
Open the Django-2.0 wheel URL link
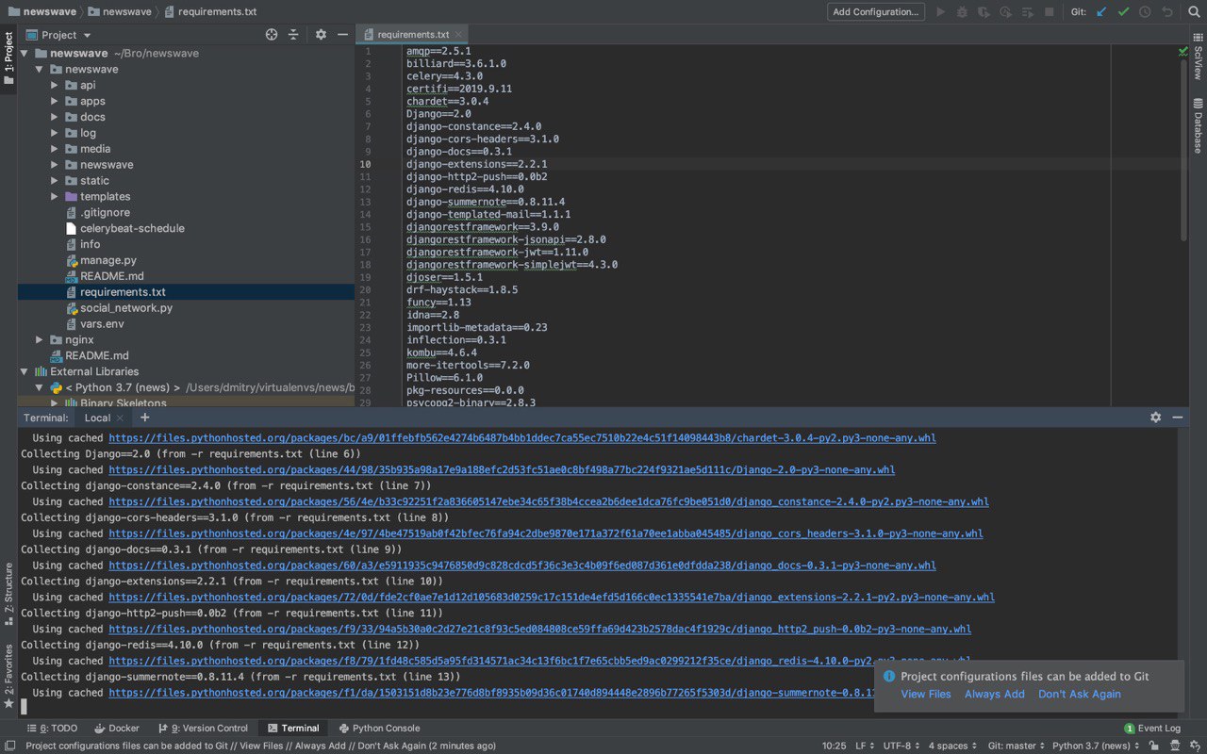[502, 469]
